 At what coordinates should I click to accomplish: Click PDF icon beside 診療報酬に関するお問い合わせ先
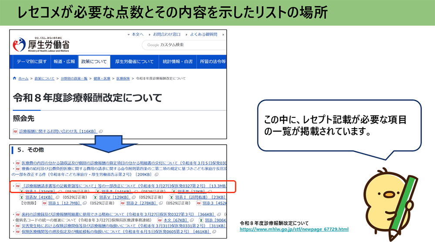point(15,131)
